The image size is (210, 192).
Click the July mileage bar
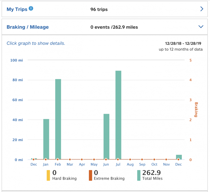[118, 115]
